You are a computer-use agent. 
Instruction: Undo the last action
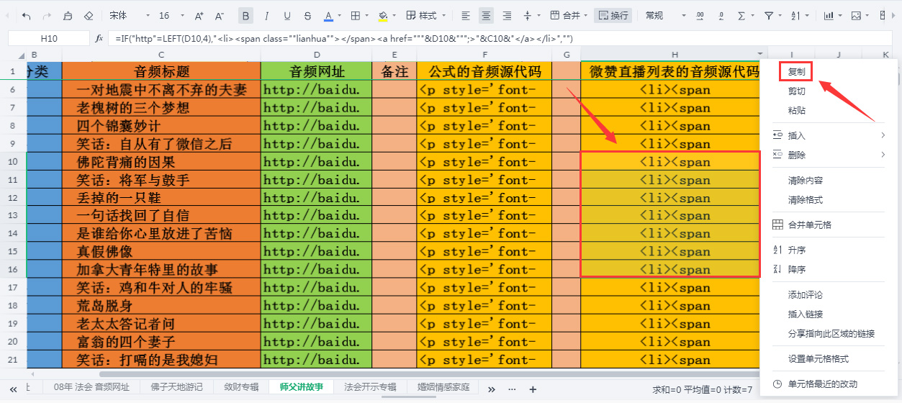click(x=27, y=15)
